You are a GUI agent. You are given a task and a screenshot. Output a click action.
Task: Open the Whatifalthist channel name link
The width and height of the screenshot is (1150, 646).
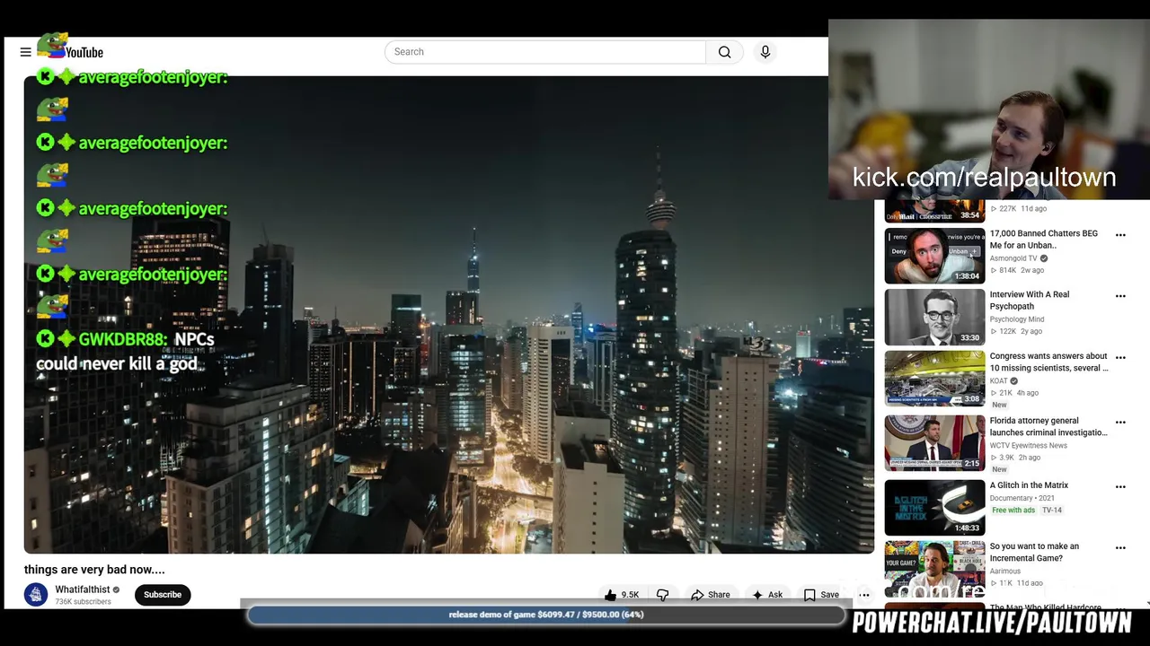(x=82, y=589)
